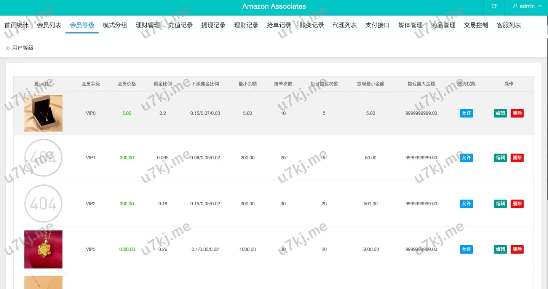The height and width of the screenshot is (289, 548).
Task: Go to the 提现记录 tab
Action: coord(213,25)
